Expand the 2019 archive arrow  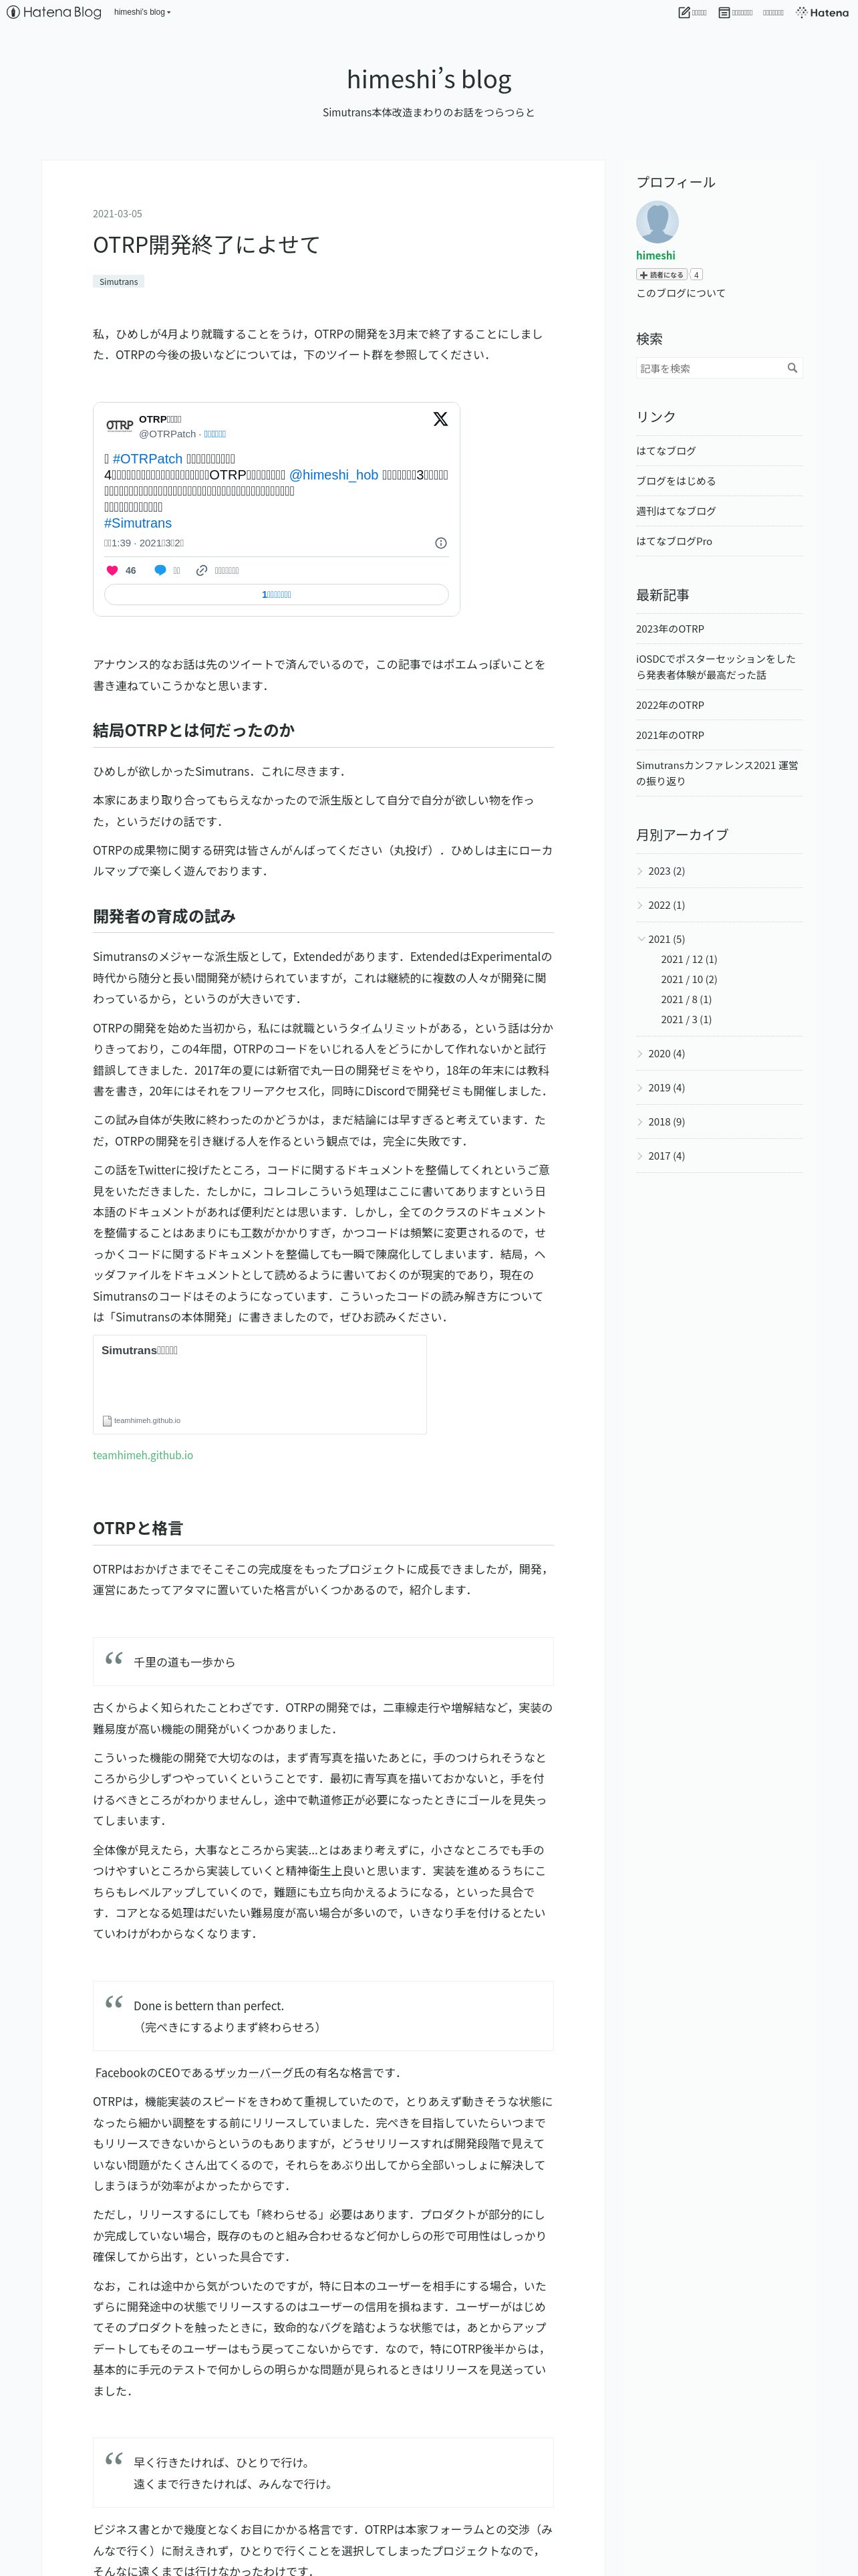[640, 1087]
